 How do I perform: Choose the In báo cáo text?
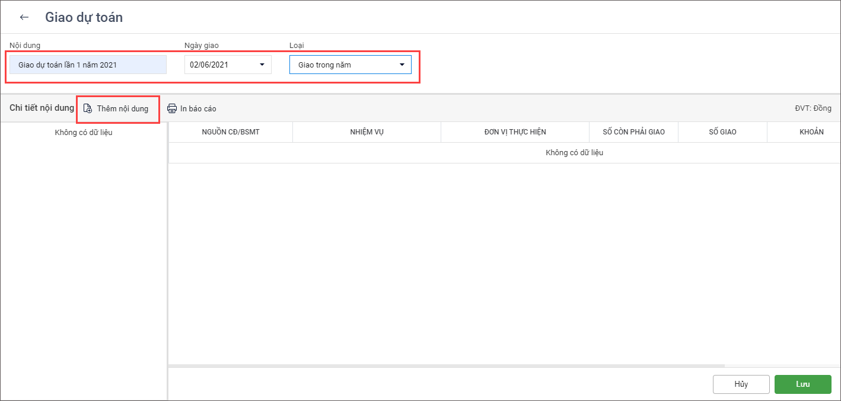199,109
